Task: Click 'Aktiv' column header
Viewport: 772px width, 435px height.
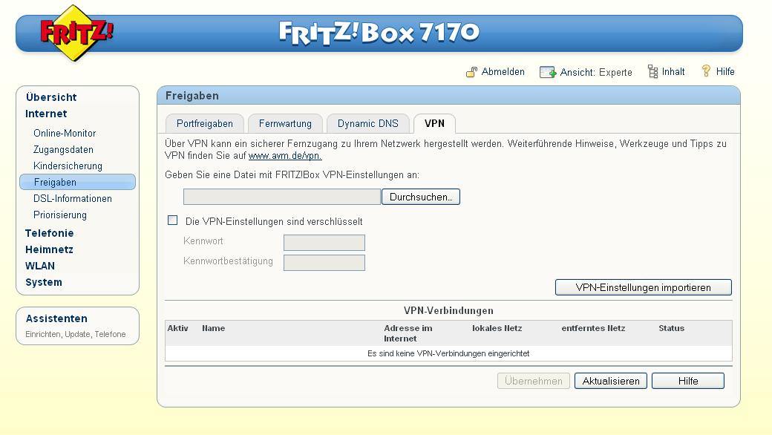Action: point(177,328)
